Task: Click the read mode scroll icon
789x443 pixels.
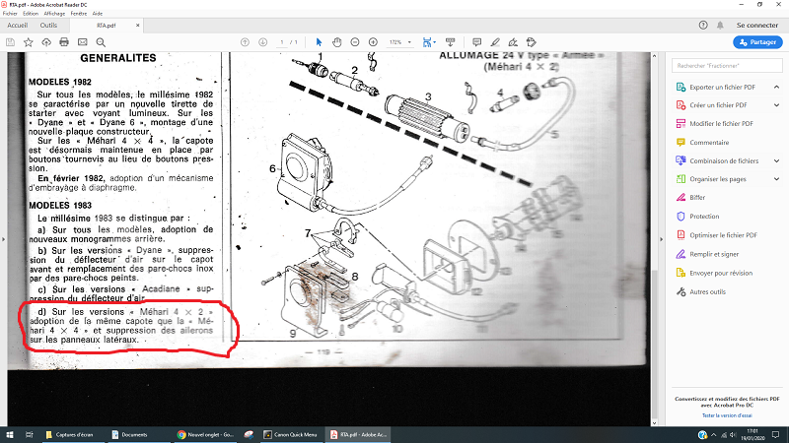Action: point(451,42)
